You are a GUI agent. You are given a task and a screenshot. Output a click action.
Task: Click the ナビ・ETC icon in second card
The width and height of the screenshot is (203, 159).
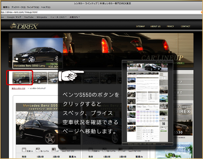[x=131, y=150]
